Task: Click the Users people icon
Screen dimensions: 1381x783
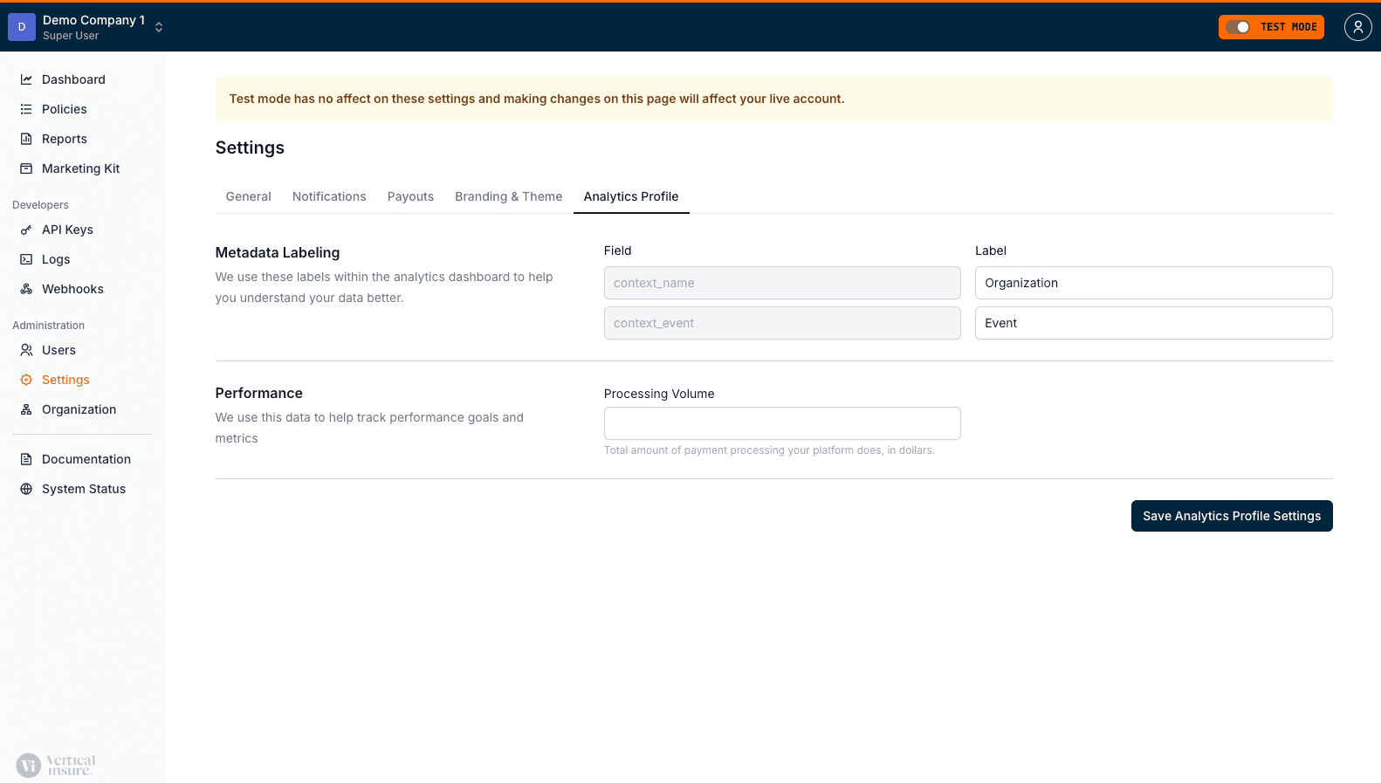Action: (x=26, y=350)
